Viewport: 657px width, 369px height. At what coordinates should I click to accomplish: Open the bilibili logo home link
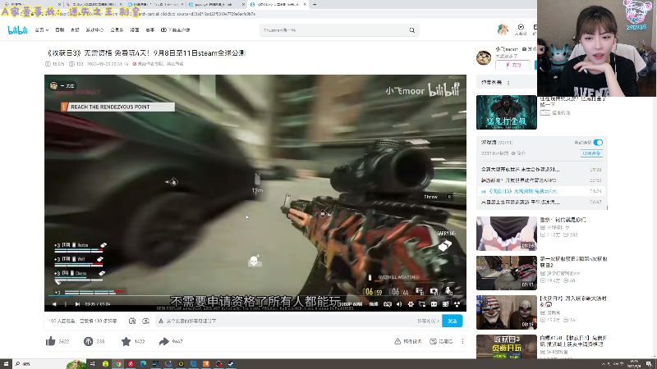17,30
